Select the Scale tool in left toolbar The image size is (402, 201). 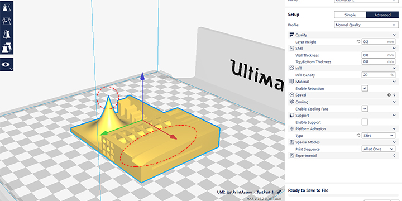pyautogui.click(x=7, y=8)
